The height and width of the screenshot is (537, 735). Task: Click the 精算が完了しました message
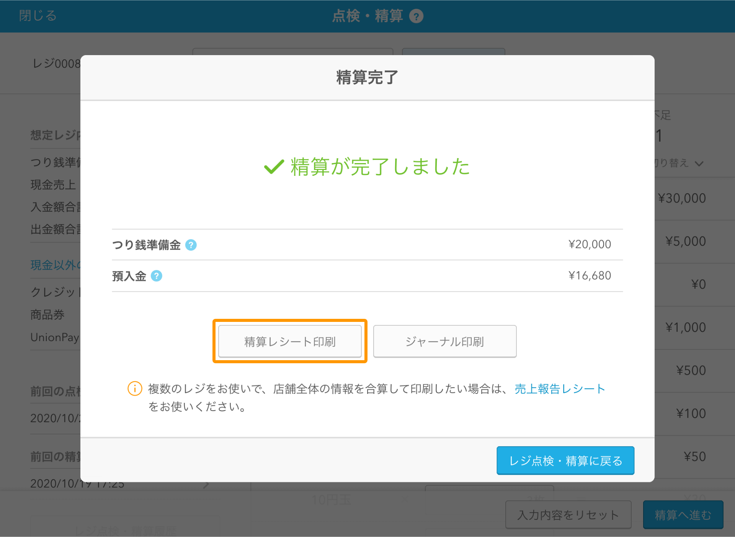point(367,167)
